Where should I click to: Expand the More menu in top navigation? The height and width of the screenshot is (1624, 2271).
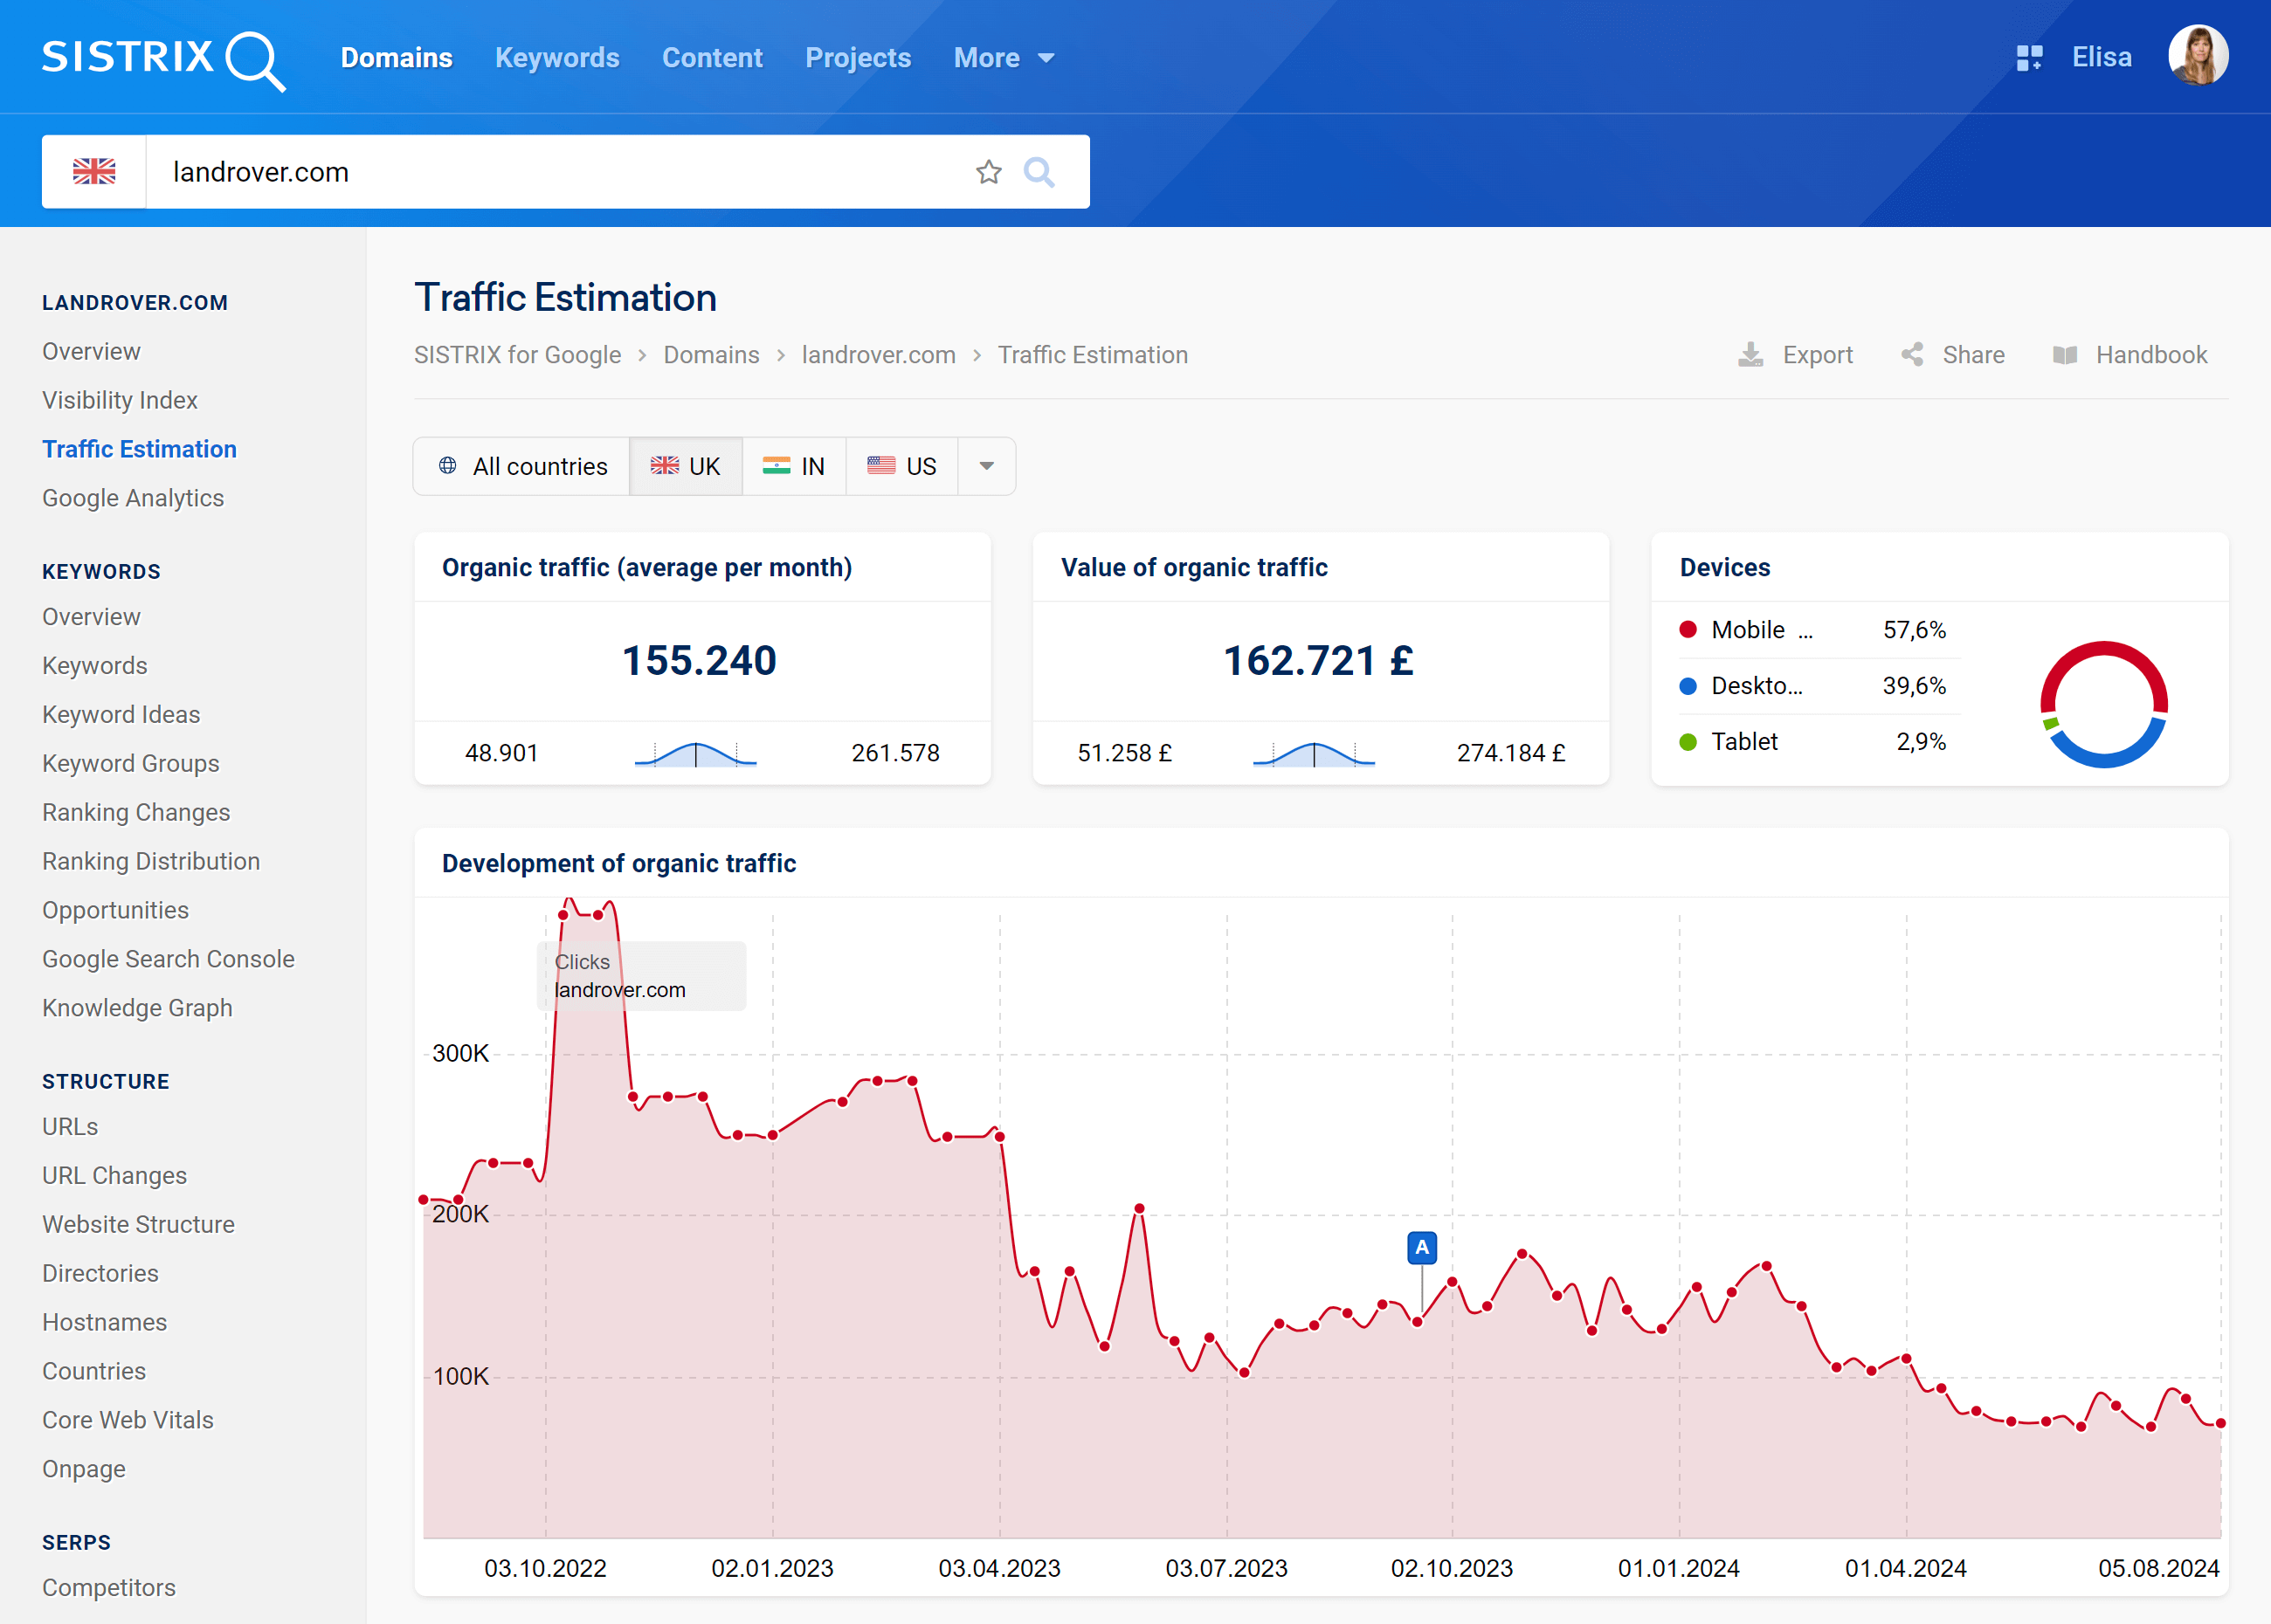pyautogui.click(x=1004, y=58)
